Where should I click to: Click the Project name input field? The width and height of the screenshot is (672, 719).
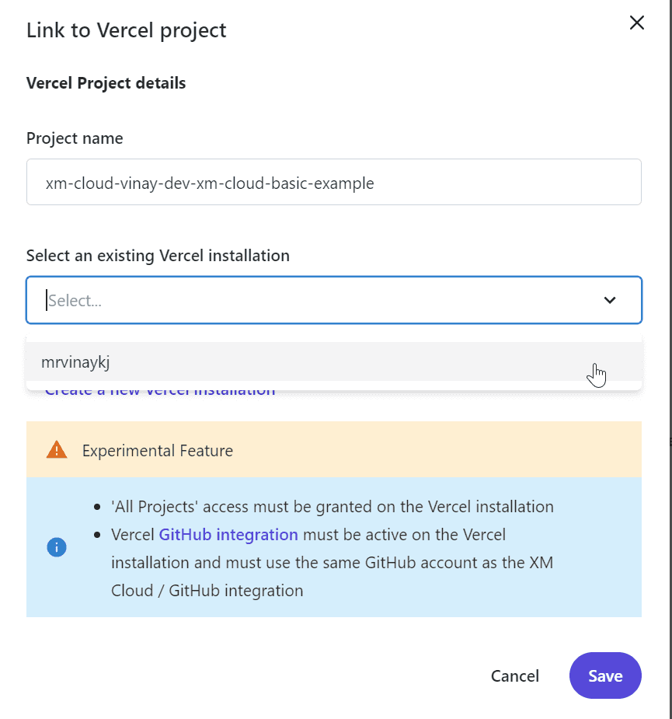click(334, 182)
